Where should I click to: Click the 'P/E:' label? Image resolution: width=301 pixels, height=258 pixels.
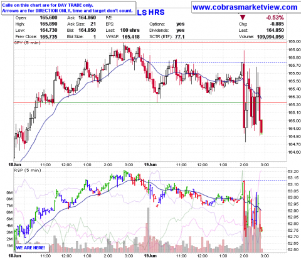tap(109, 18)
